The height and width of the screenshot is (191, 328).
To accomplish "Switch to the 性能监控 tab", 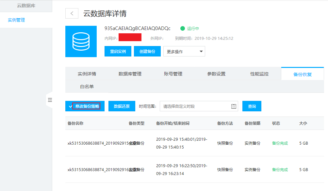I will [259, 74].
